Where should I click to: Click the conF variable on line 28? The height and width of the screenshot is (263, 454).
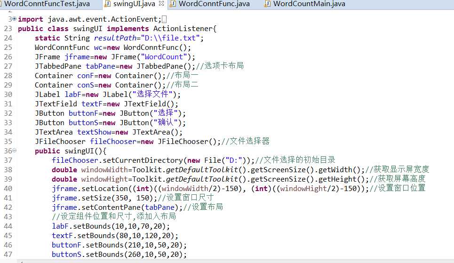tap(86, 76)
